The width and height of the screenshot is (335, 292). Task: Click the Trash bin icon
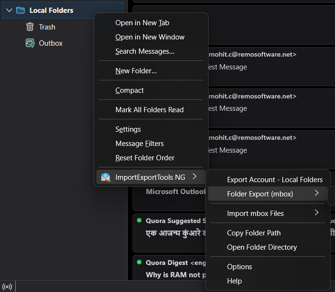click(30, 27)
